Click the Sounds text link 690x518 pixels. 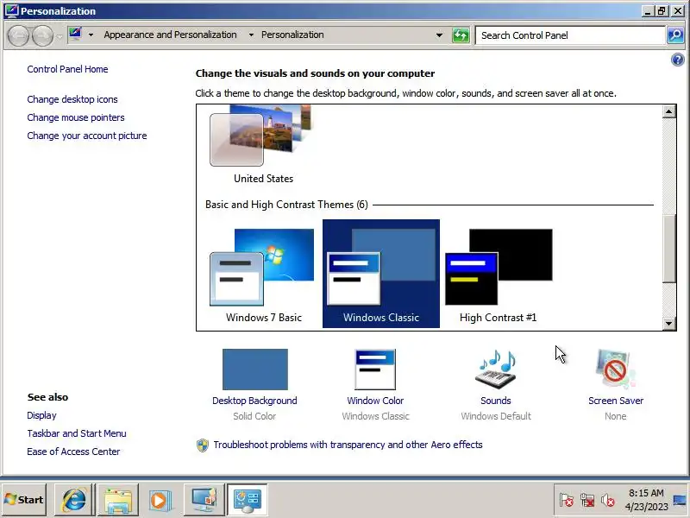click(496, 401)
